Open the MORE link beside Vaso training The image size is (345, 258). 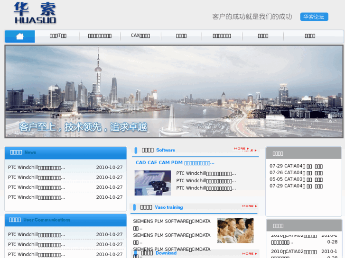[250, 206]
